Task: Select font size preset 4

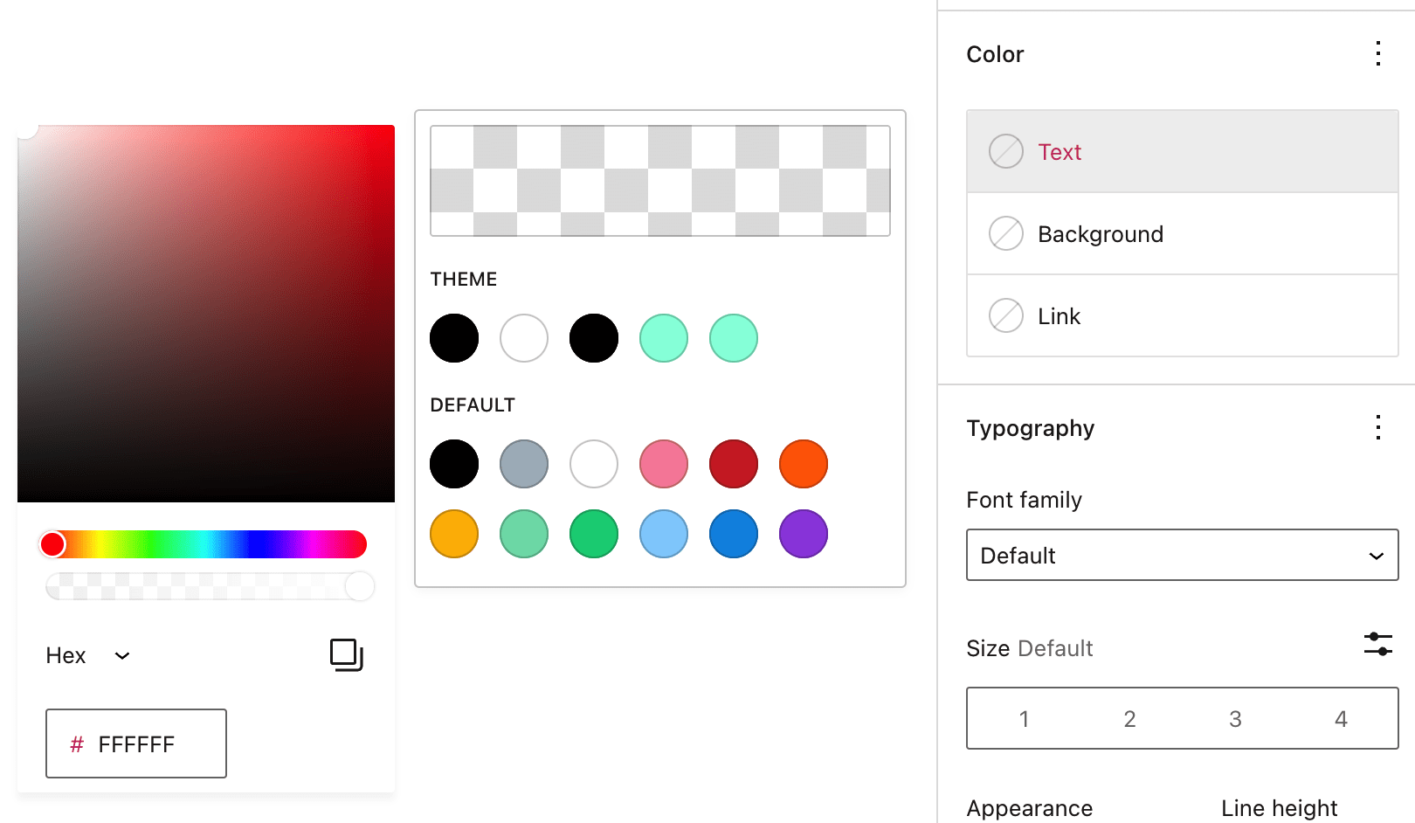Action: pyautogui.click(x=1341, y=719)
